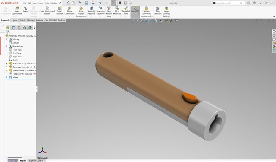
Task: Open the Insert menu
Action: 41,3
